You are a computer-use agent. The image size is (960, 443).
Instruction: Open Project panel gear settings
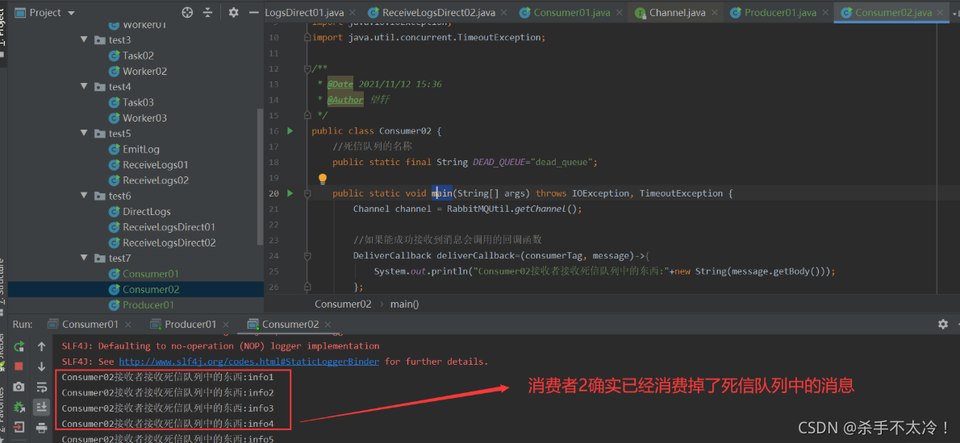[x=233, y=12]
